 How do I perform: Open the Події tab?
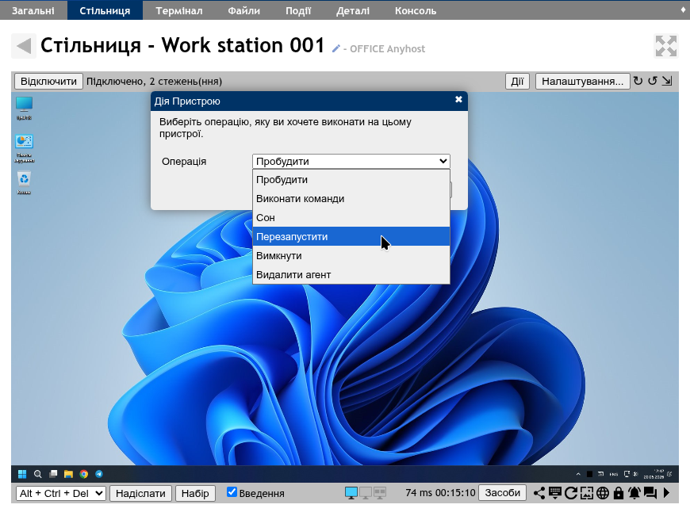pos(298,10)
